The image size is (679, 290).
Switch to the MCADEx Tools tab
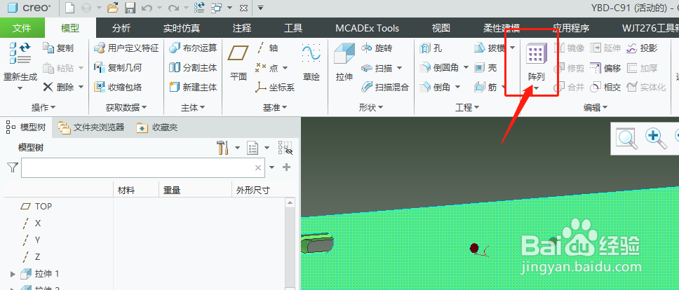coord(368,28)
